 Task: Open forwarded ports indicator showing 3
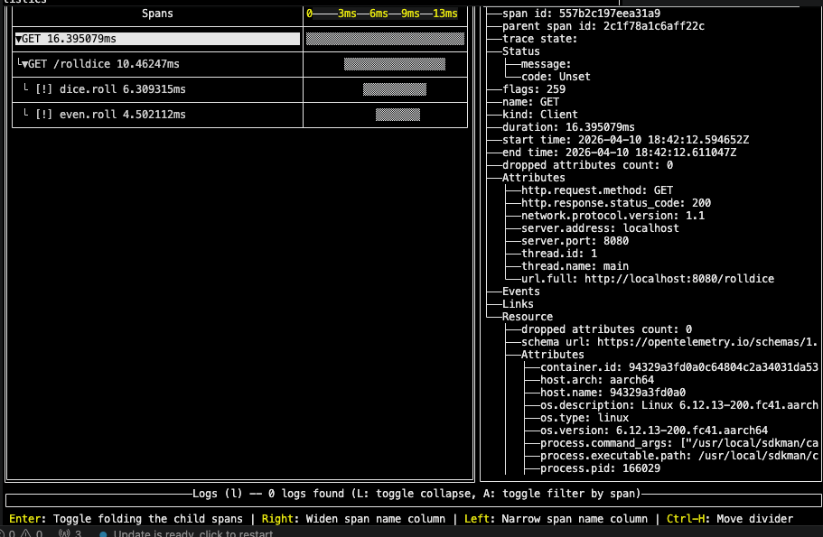point(70,533)
